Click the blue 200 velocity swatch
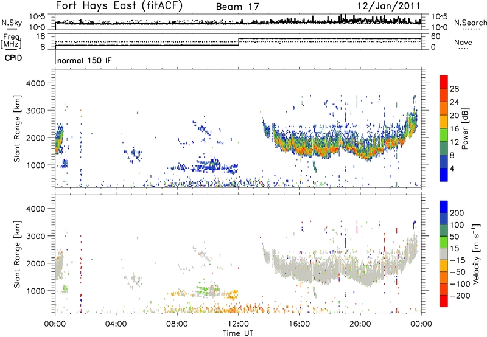Viewport: 487px width, 337px height. pos(444,207)
